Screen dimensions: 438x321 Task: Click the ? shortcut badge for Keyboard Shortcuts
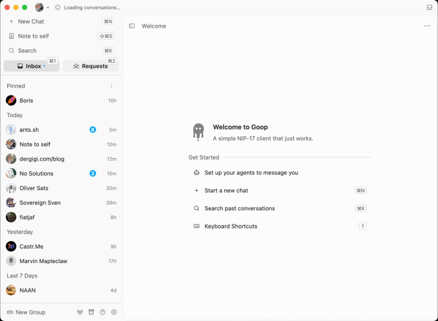362,227
